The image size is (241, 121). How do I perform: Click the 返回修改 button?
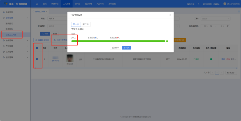(115, 47)
